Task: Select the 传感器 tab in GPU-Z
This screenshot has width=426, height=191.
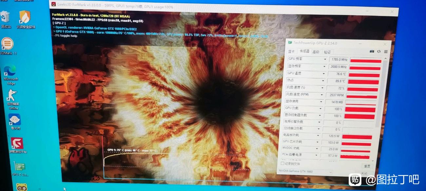Action: click(304, 51)
